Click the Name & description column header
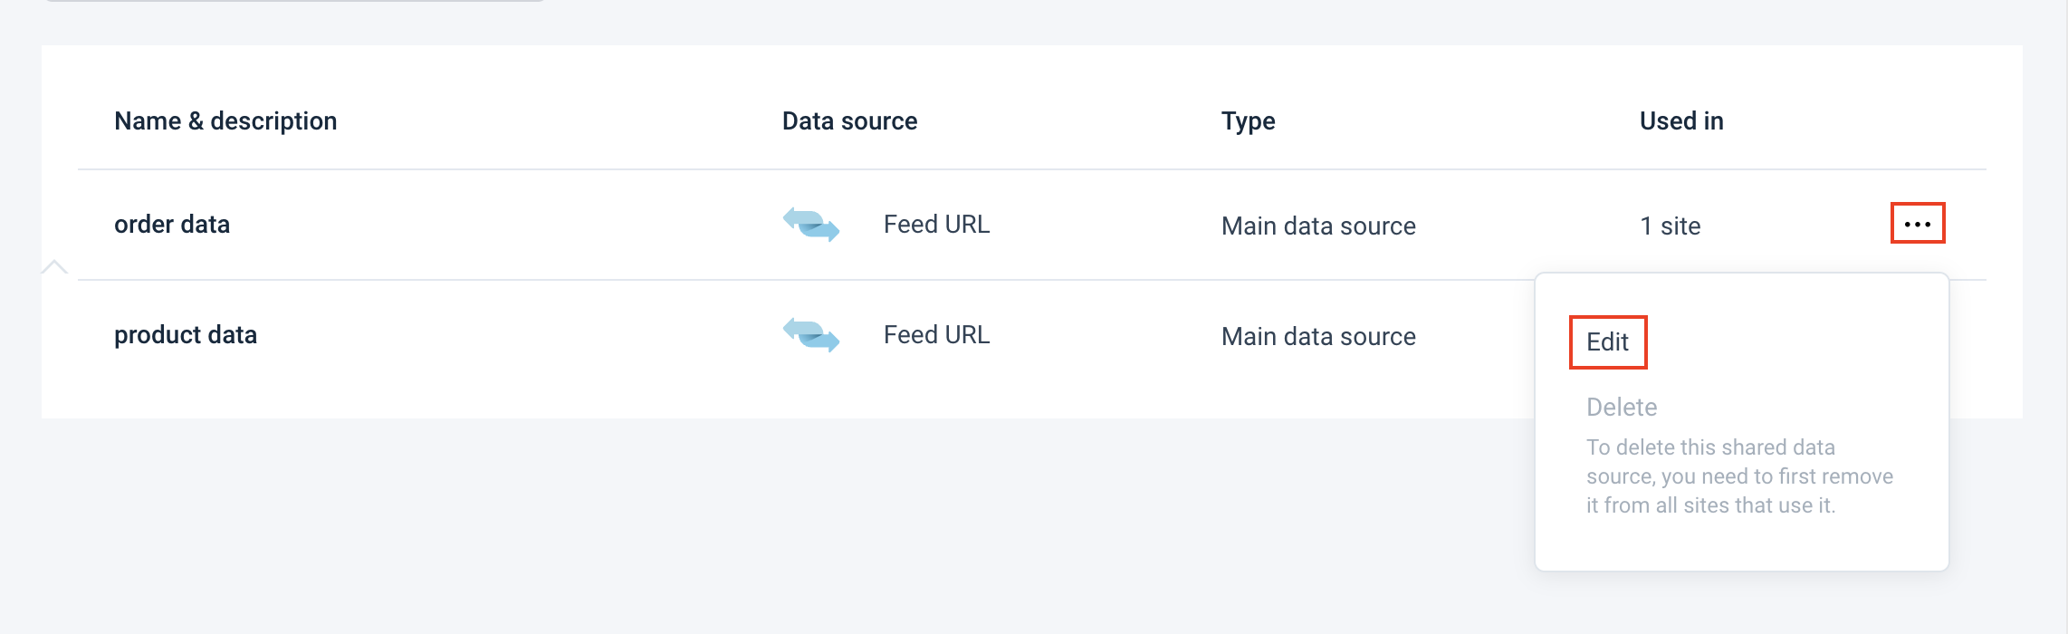Viewport: 2068px width, 634px height. pyautogui.click(x=225, y=121)
